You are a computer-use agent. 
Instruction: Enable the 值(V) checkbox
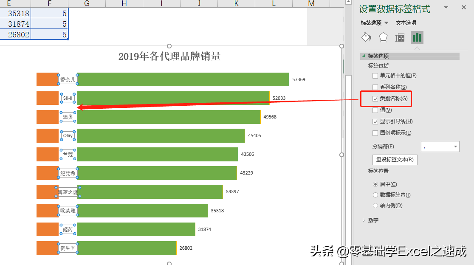pyautogui.click(x=375, y=110)
